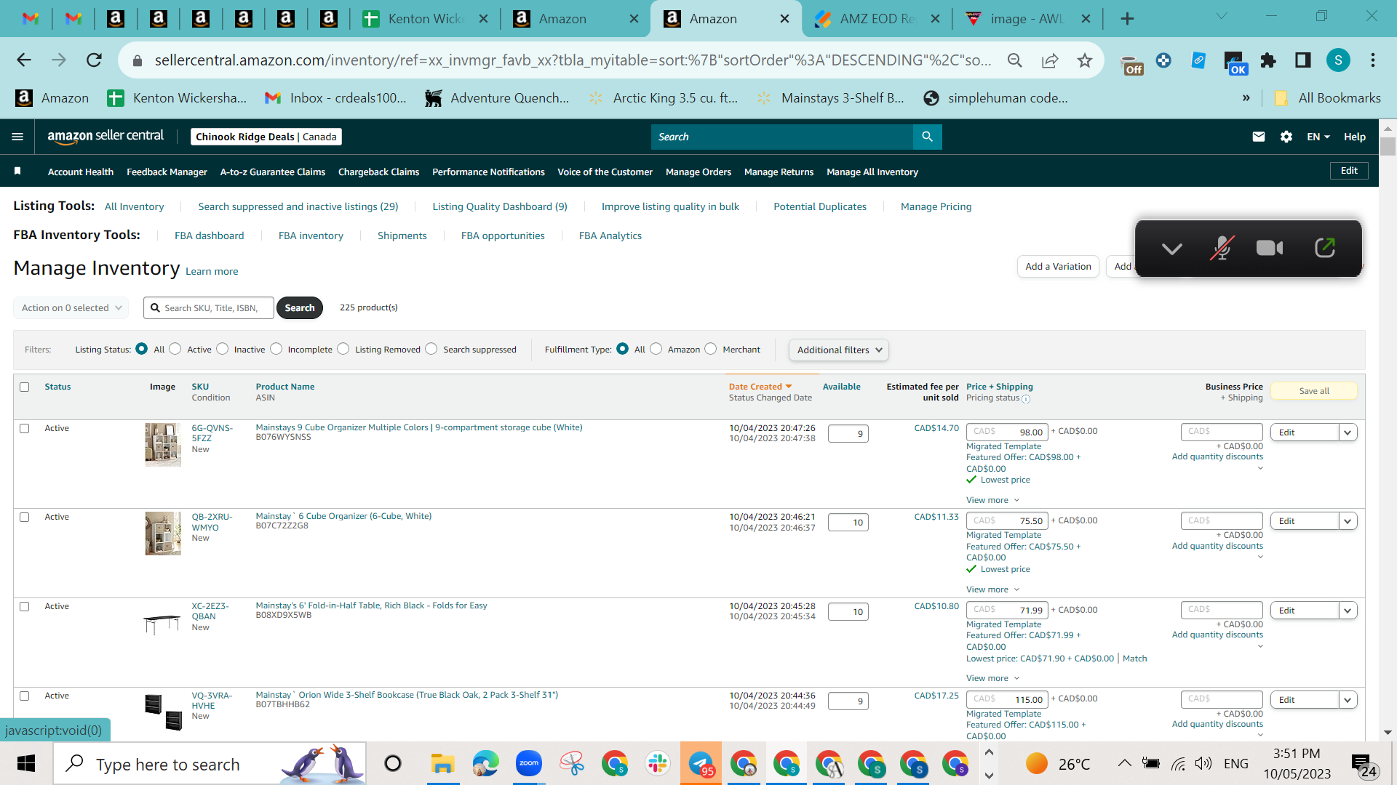Screen dimensions: 1397x785
Task: Click the share screen icon in meeting overlay
Action: pos(1325,249)
